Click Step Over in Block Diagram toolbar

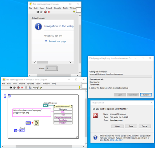(x=38, y=88)
